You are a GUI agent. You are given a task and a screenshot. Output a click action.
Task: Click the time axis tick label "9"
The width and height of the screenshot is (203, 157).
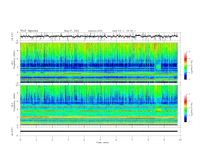pyautogui.click(x=164, y=140)
